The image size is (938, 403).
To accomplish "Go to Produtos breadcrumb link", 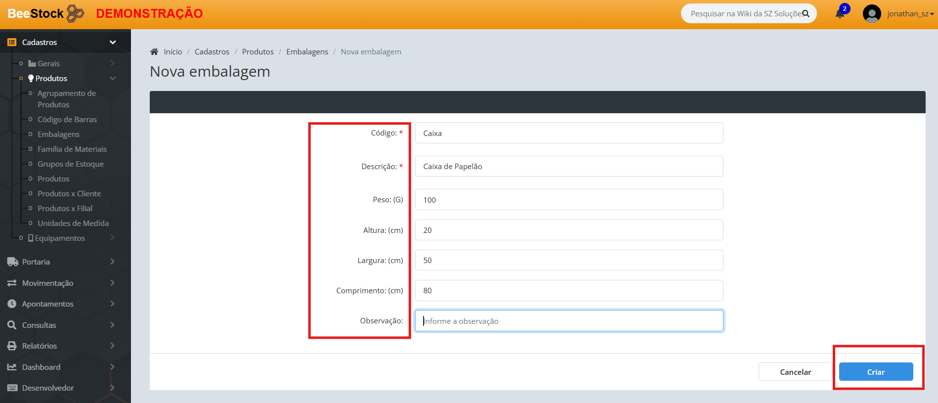I will (x=257, y=52).
